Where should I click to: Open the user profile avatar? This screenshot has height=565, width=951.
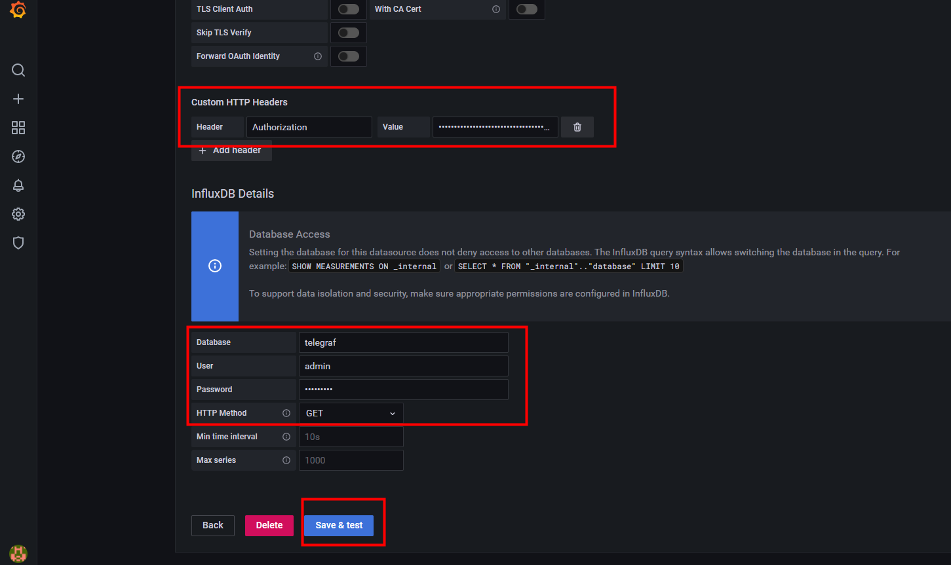18,553
